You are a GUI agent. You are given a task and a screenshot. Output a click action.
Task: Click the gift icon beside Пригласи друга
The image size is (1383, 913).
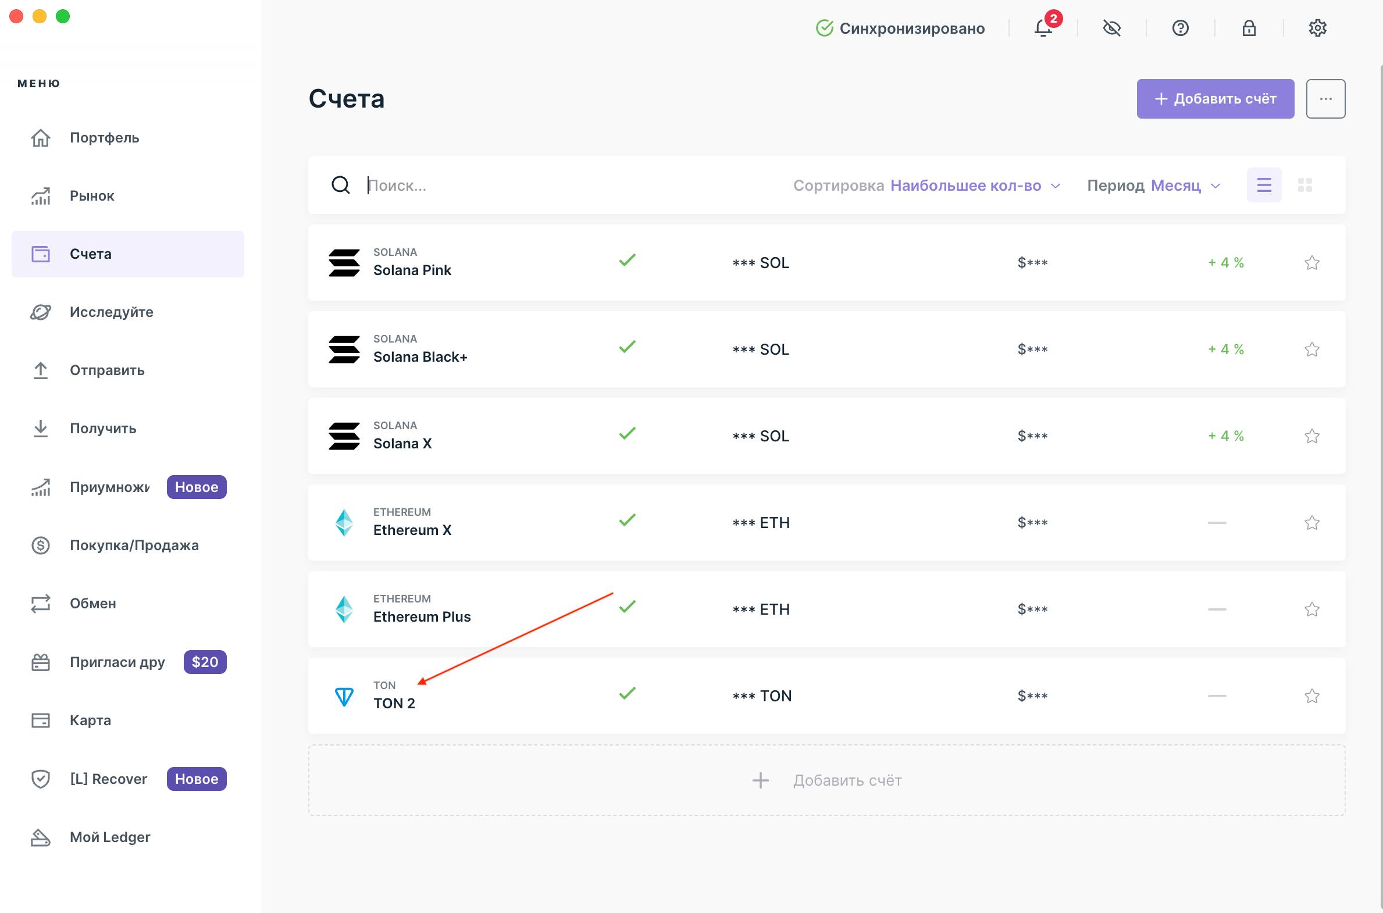41,662
